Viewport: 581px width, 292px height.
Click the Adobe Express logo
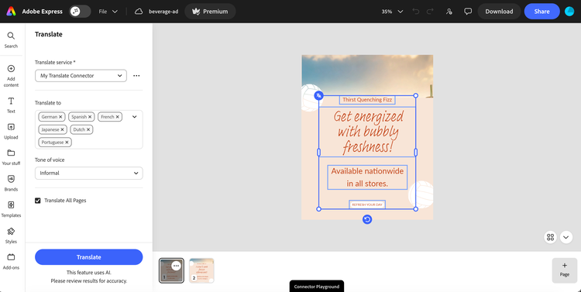click(x=11, y=11)
